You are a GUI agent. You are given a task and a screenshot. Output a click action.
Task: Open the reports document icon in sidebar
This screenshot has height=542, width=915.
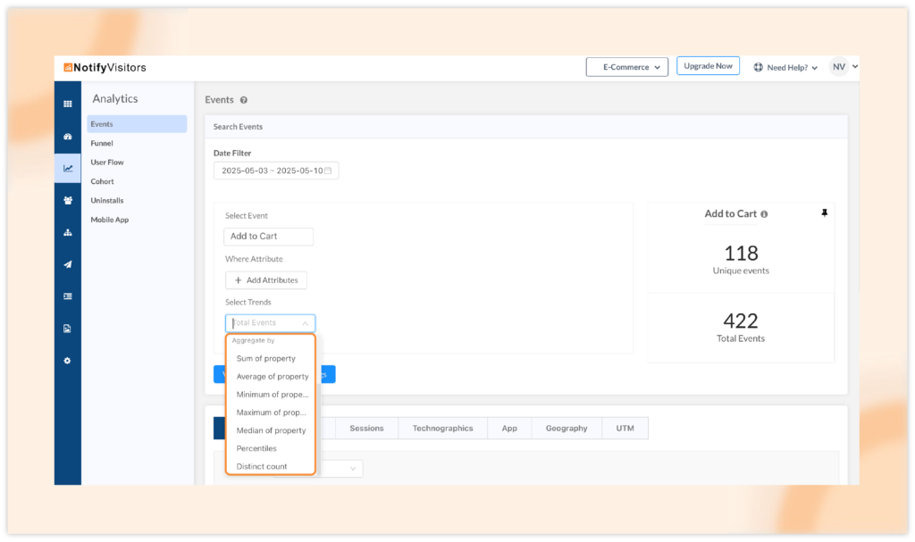click(68, 329)
